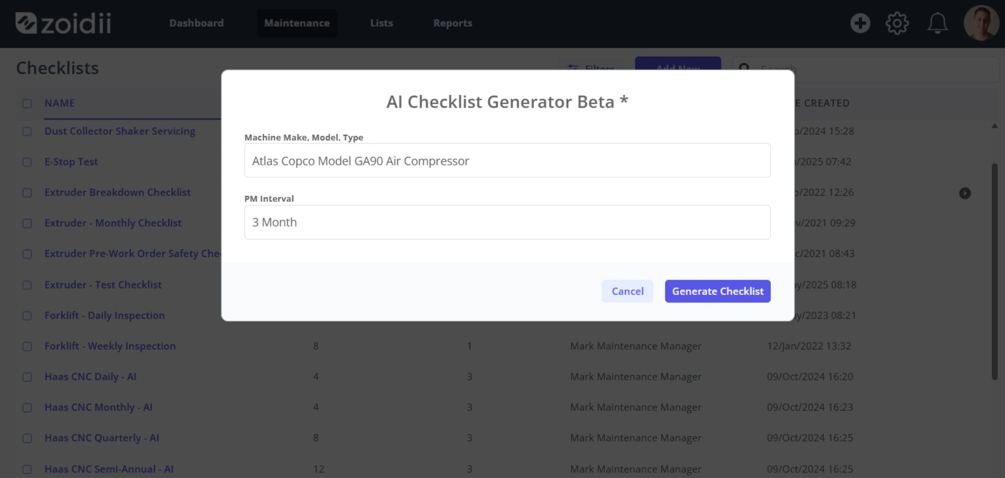Open the settings gear icon
The image size is (1005, 478).
(x=897, y=23)
